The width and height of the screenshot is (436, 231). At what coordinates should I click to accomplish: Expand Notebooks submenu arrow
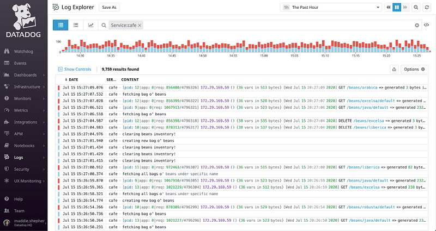44,146
